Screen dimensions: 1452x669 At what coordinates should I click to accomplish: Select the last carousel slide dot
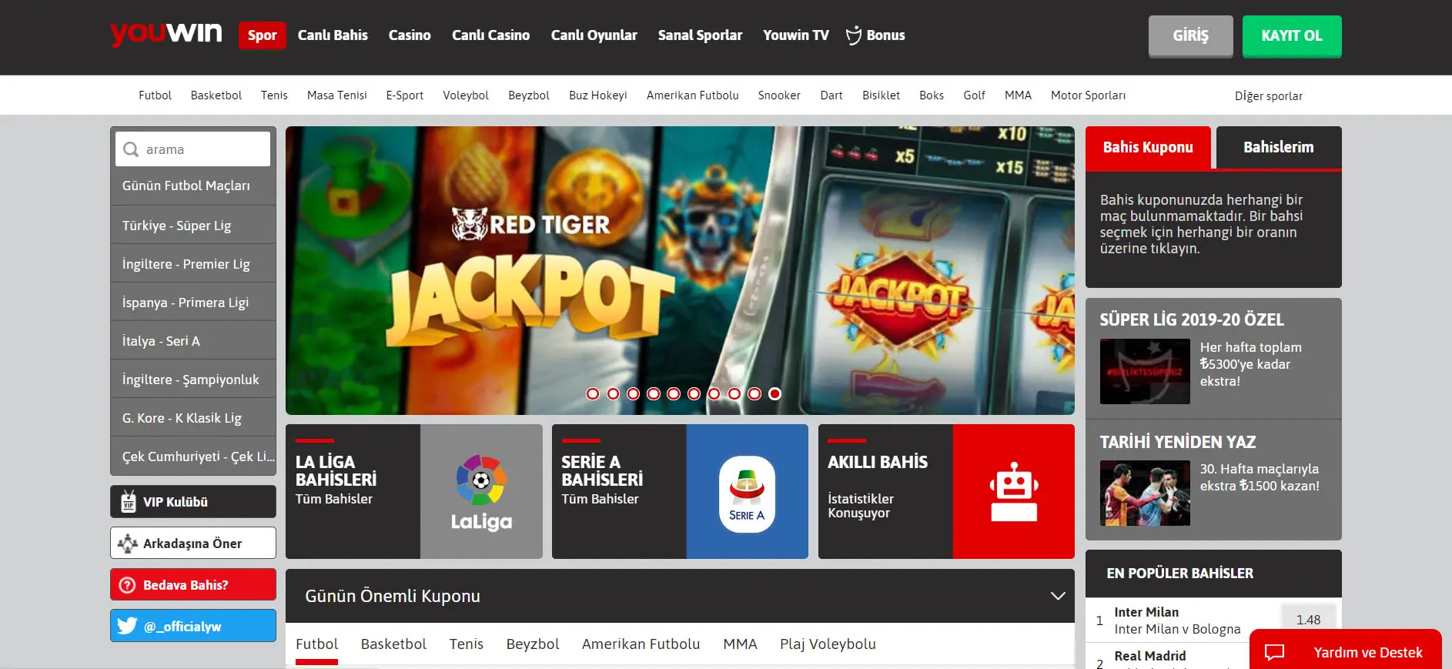[775, 394]
